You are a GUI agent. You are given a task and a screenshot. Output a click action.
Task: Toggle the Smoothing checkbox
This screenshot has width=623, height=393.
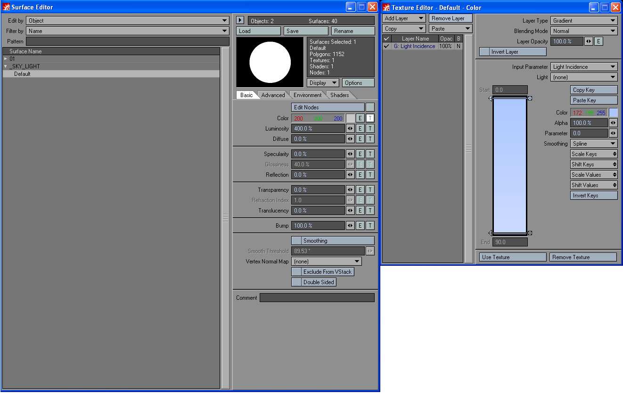click(x=296, y=241)
